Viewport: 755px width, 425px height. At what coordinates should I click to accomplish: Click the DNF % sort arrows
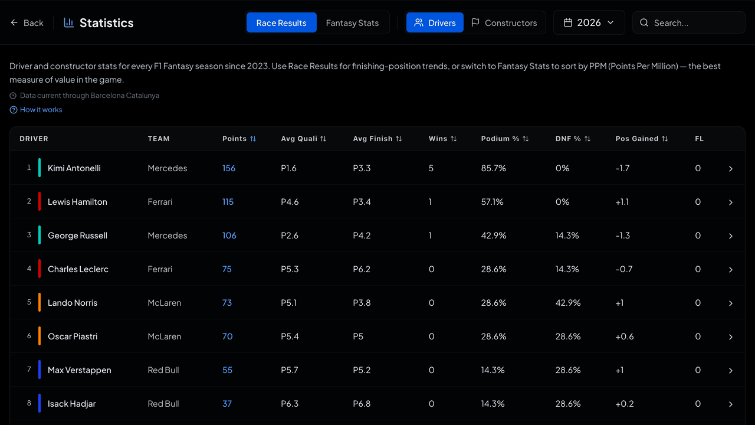[x=587, y=139]
